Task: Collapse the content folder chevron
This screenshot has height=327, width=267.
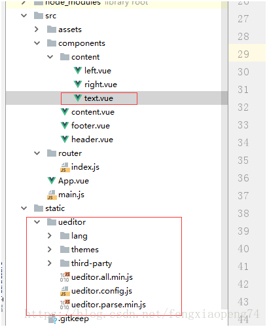Action: (x=50, y=57)
